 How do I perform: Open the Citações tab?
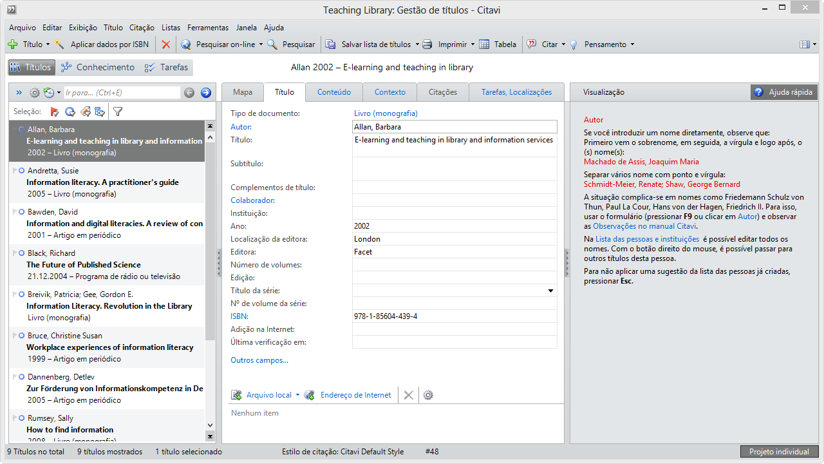(443, 92)
